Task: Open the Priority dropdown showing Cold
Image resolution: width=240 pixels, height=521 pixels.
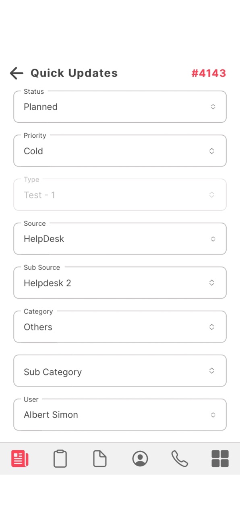Action: point(120,151)
